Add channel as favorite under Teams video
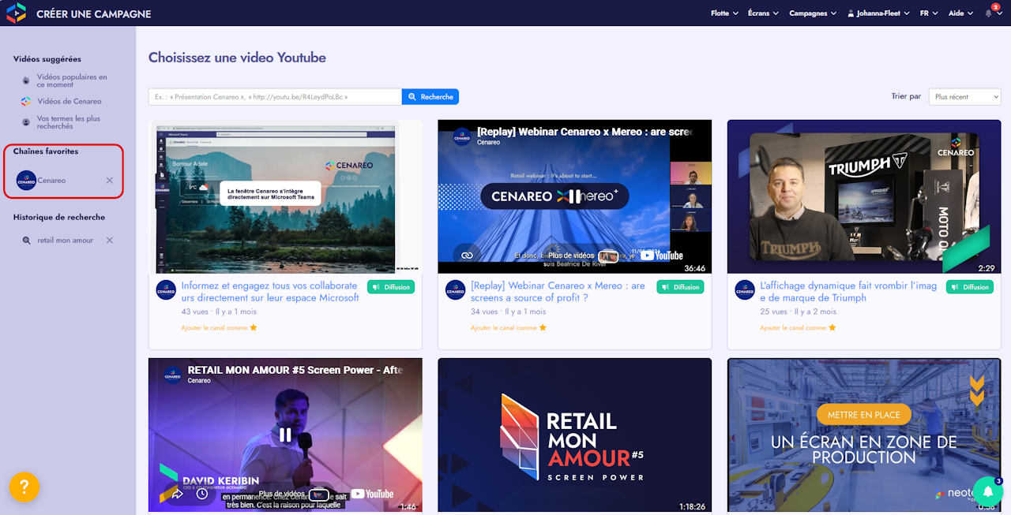The height and width of the screenshot is (515, 1011). 219,327
